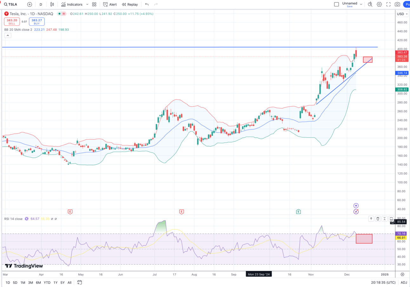Set the 1M time range
410x287 pixels.
tap(23, 283)
